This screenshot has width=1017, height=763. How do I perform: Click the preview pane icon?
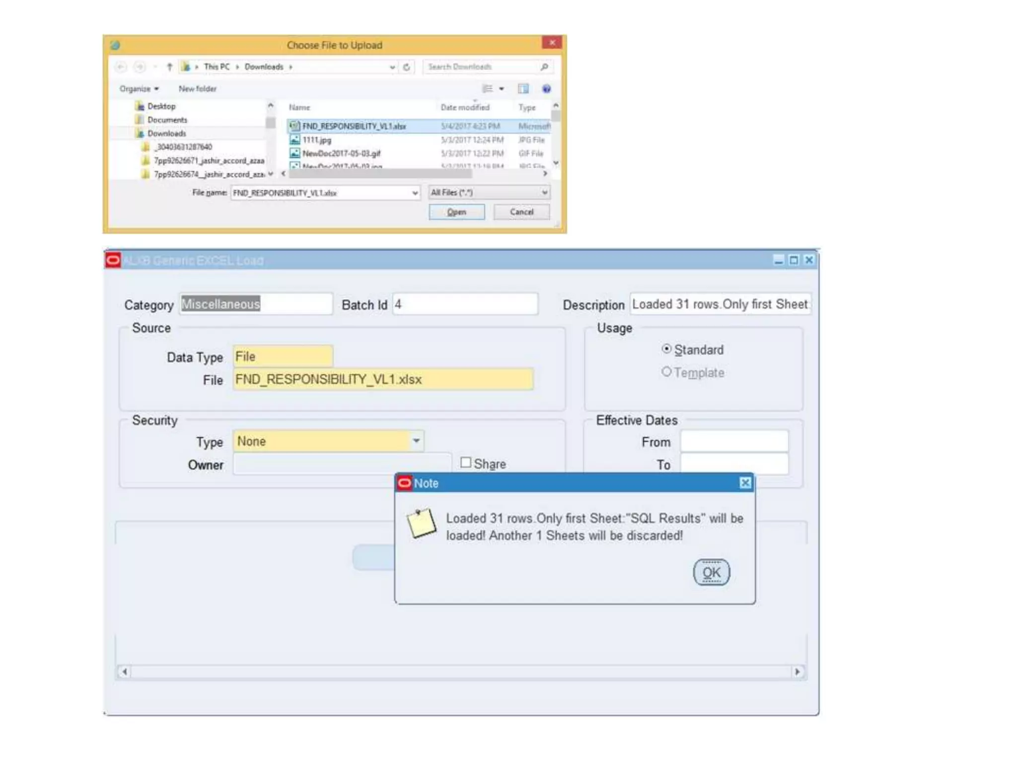click(523, 89)
